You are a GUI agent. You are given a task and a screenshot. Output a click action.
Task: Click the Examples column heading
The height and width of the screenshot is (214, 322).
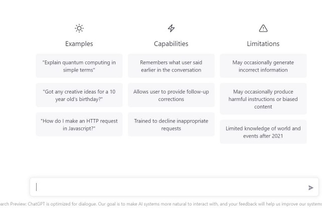click(79, 43)
